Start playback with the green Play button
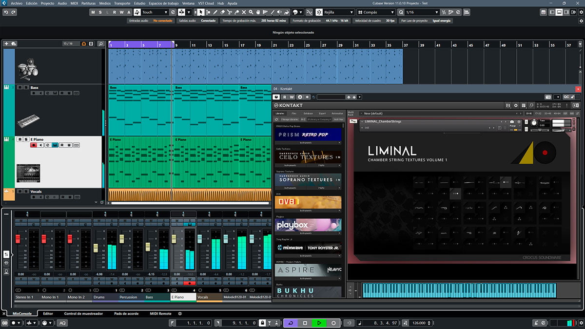The height and width of the screenshot is (329, 585). 319,323
